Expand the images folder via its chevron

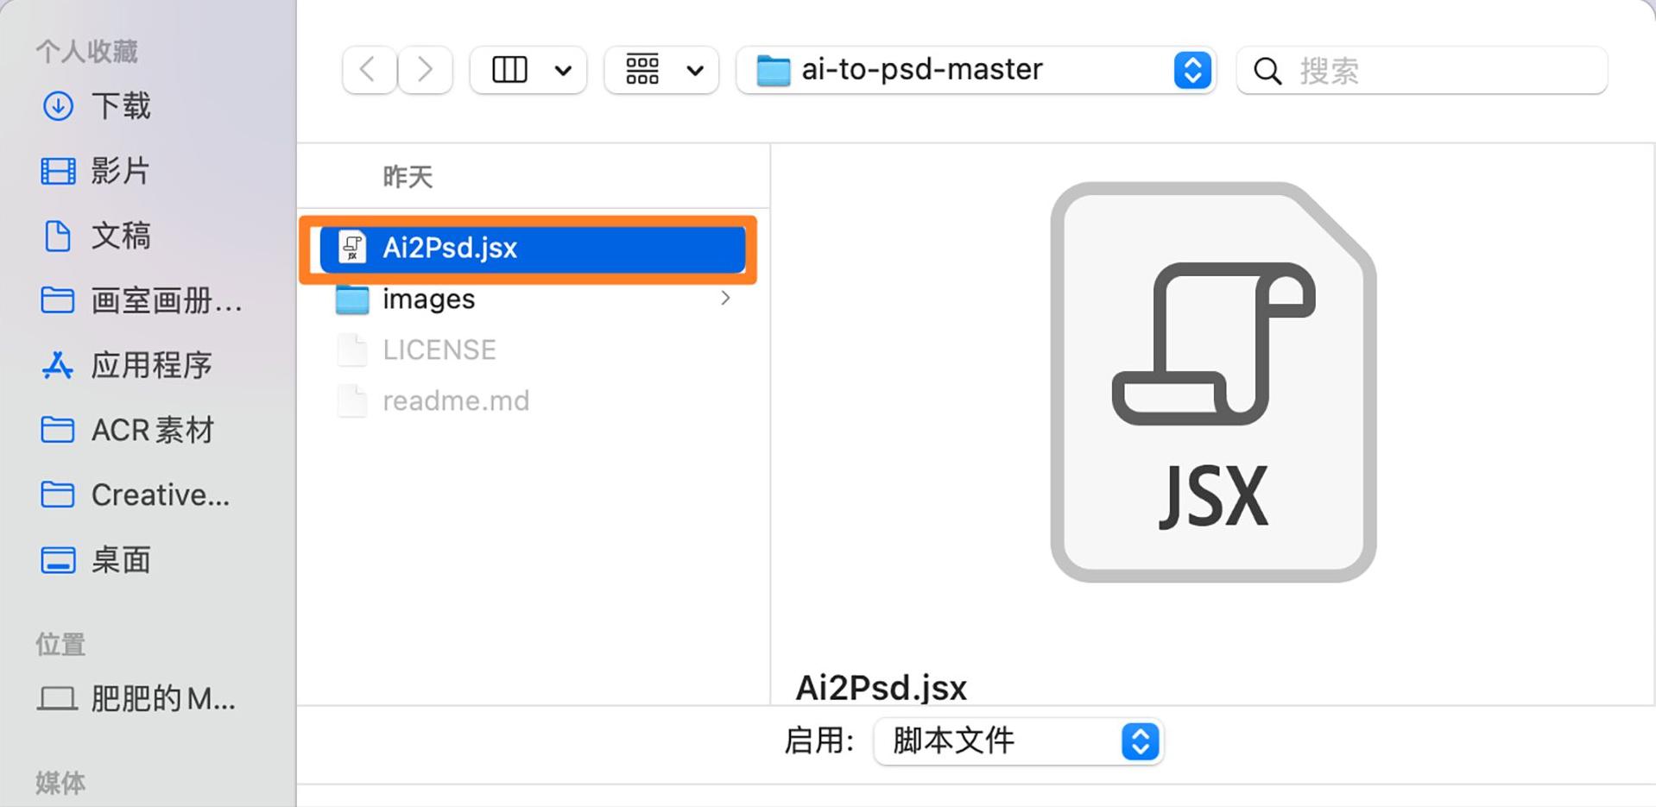click(x=725, y=298)
